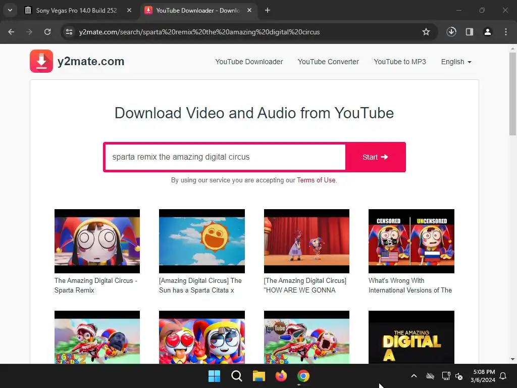Open the smiling sun video thumbnail
This screenshot has height=388, width=517.
202,241
